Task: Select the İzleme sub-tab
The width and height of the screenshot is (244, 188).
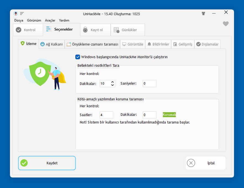Action: (28, 44)
